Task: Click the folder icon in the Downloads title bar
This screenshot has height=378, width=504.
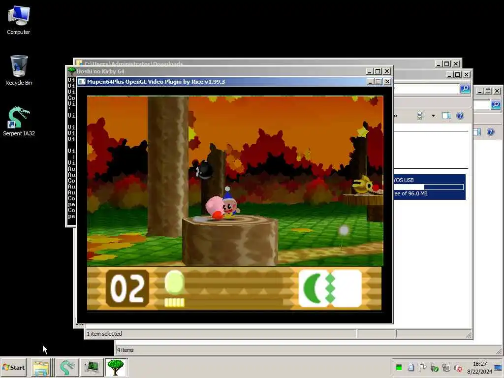Action: point(79,63)
